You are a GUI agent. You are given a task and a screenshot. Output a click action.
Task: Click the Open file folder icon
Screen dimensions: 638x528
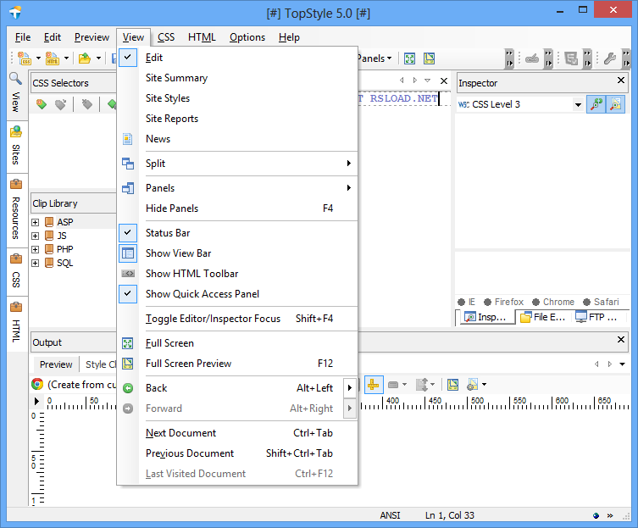pyautogui.click(x=85, y=58)
